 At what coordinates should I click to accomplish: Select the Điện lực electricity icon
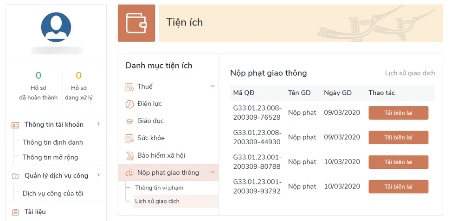pyautogui.click(x=129, y=104)
